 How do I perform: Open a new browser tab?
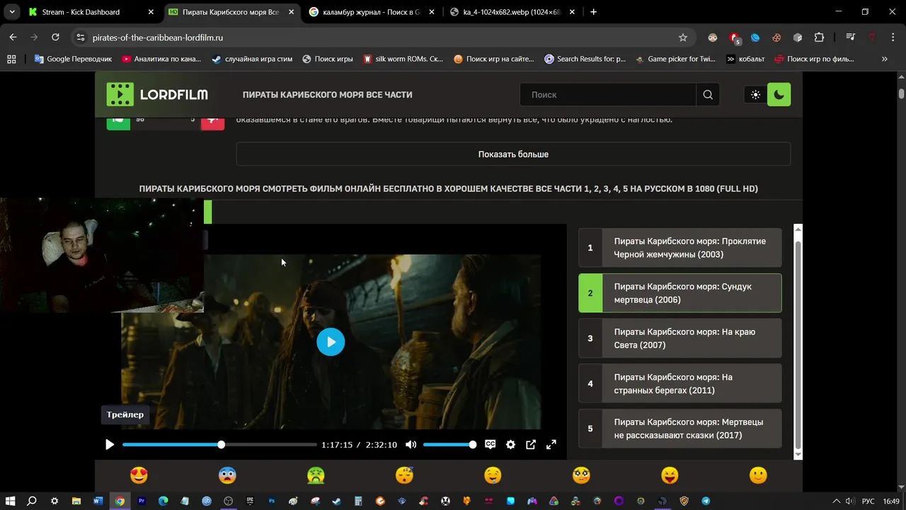[593, 12]
